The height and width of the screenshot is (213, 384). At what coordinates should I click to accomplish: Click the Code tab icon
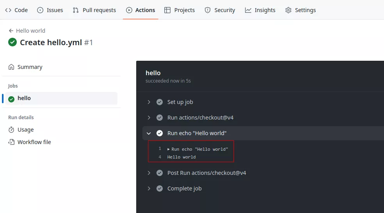(x=8, y=10)
